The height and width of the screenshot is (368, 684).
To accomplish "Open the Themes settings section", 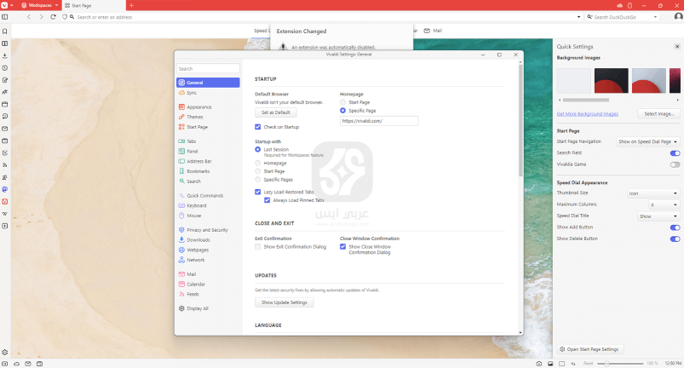I will point(195,117).
